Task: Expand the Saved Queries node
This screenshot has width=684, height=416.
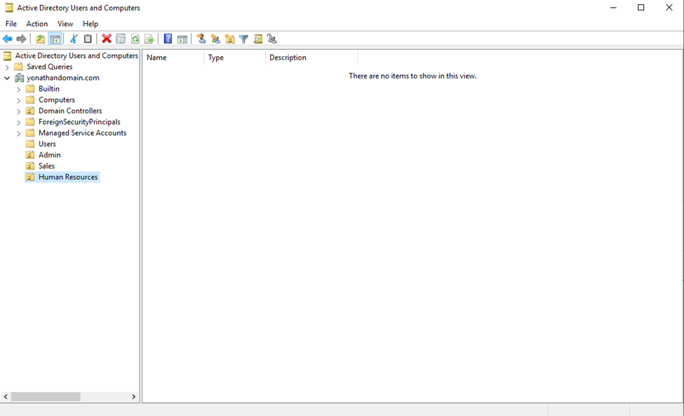Action: tap(7, 67)
